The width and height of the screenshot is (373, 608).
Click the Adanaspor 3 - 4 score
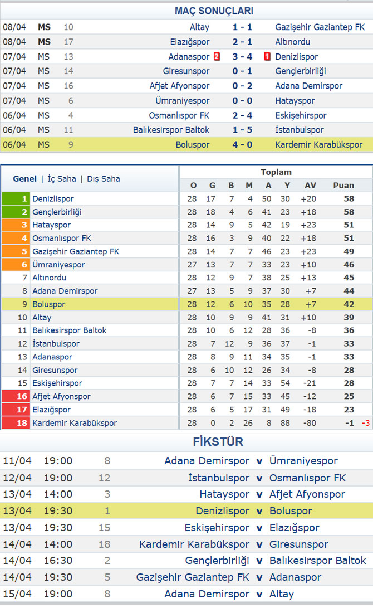coord(242,57)
